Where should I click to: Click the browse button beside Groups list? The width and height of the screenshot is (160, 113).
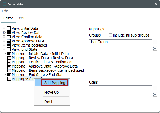click(x=155, y=42)
